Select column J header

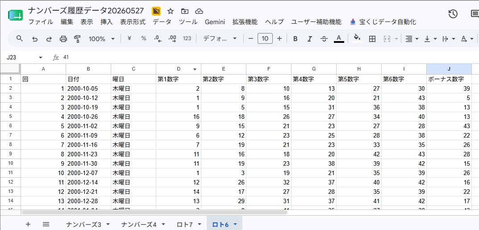tap(449, 69)
